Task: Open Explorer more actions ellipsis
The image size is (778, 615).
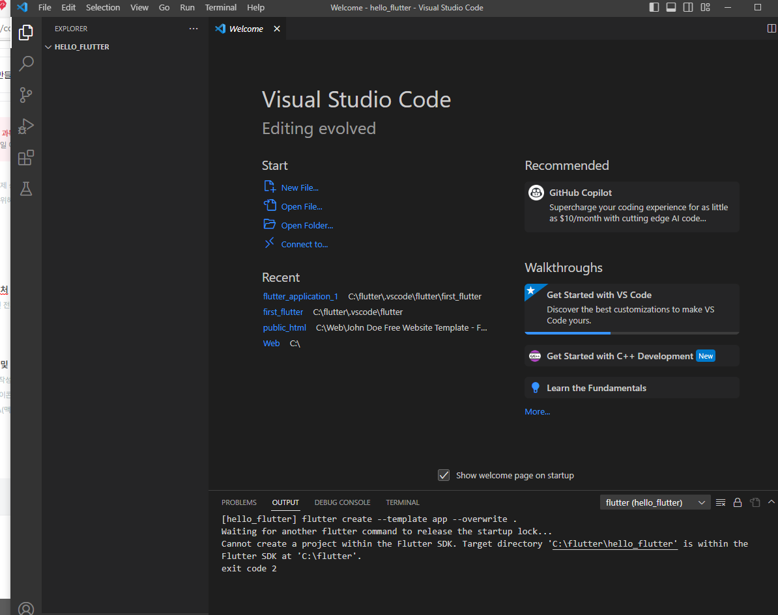Action: click(194, 29)
